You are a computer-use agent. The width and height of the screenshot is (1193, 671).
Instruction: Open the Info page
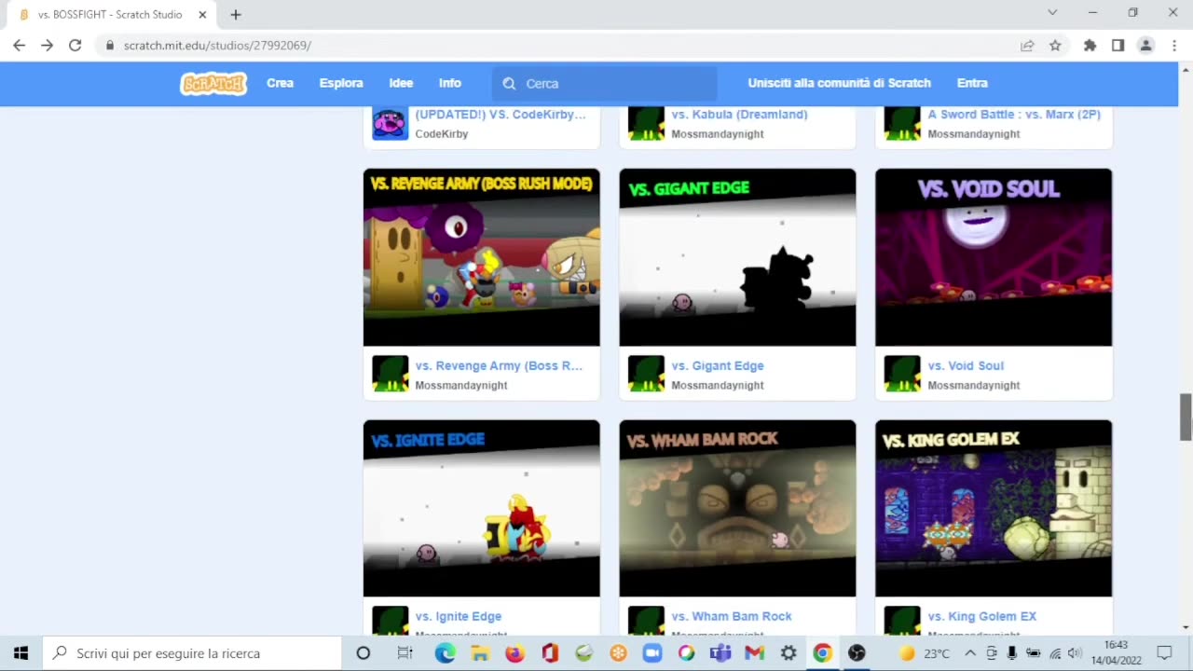click(450, 83)
